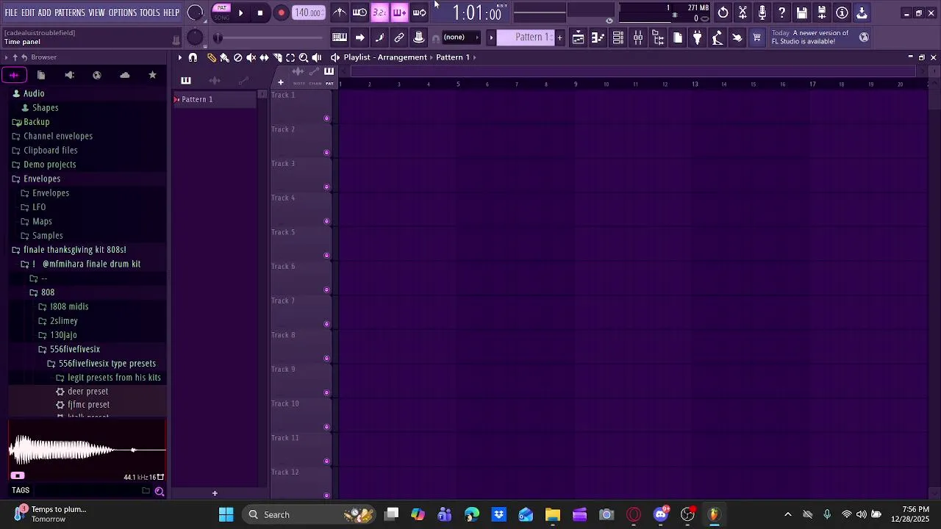Viewport: 941px width, 529px height.
Task: Click the cloud icon in browser tabs
Action: coord(125,75)
